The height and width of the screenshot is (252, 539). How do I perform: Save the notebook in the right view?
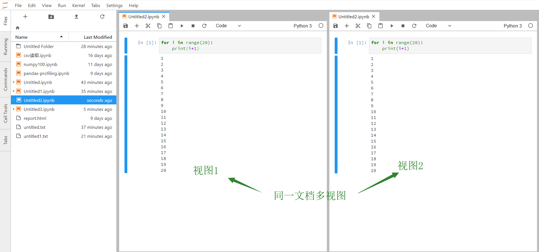(x=336, y=26)
